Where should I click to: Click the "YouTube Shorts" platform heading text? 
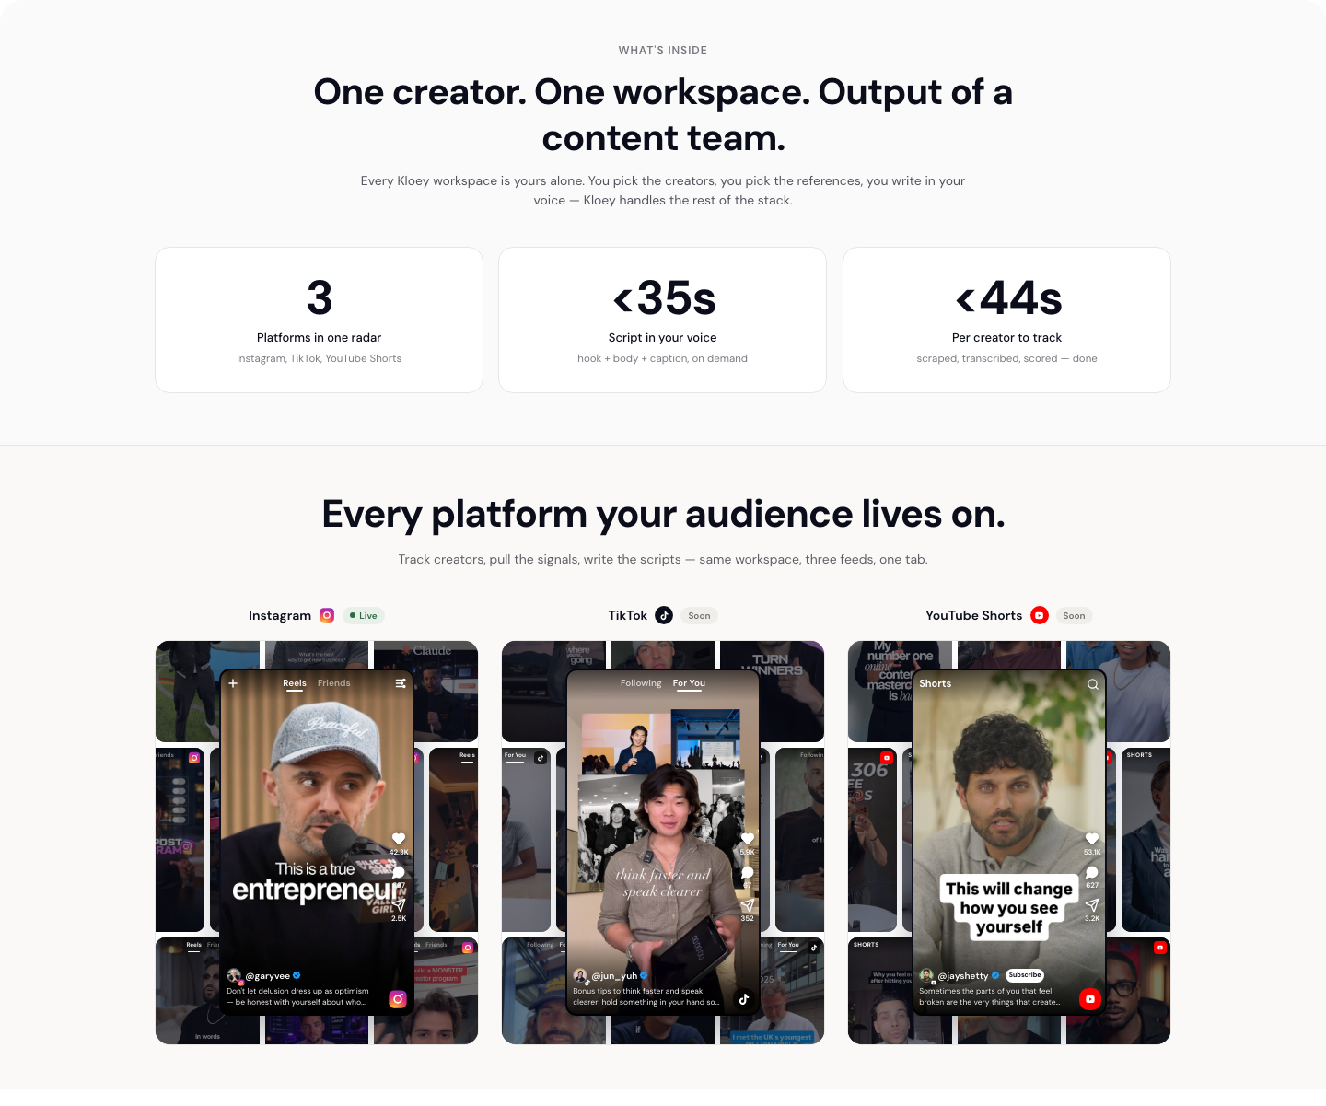[973, 615]
